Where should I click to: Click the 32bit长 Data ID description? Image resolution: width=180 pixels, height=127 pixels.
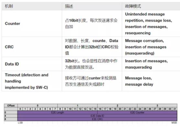(91, 64)
